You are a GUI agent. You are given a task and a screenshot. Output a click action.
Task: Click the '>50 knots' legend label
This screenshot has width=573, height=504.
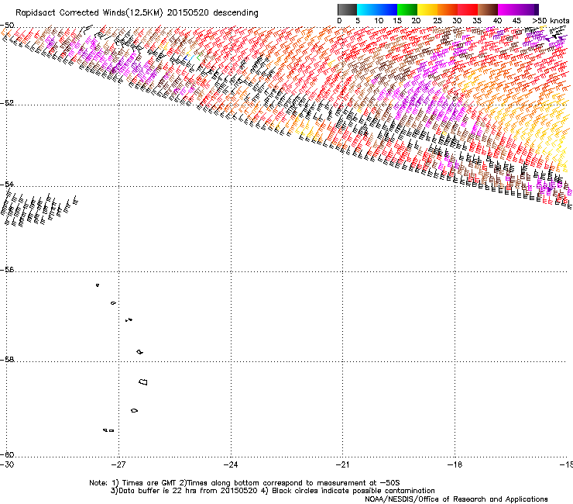[551, 21]
